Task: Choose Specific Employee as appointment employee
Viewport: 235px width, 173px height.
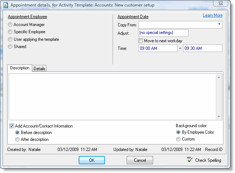Action: point(10,32)
